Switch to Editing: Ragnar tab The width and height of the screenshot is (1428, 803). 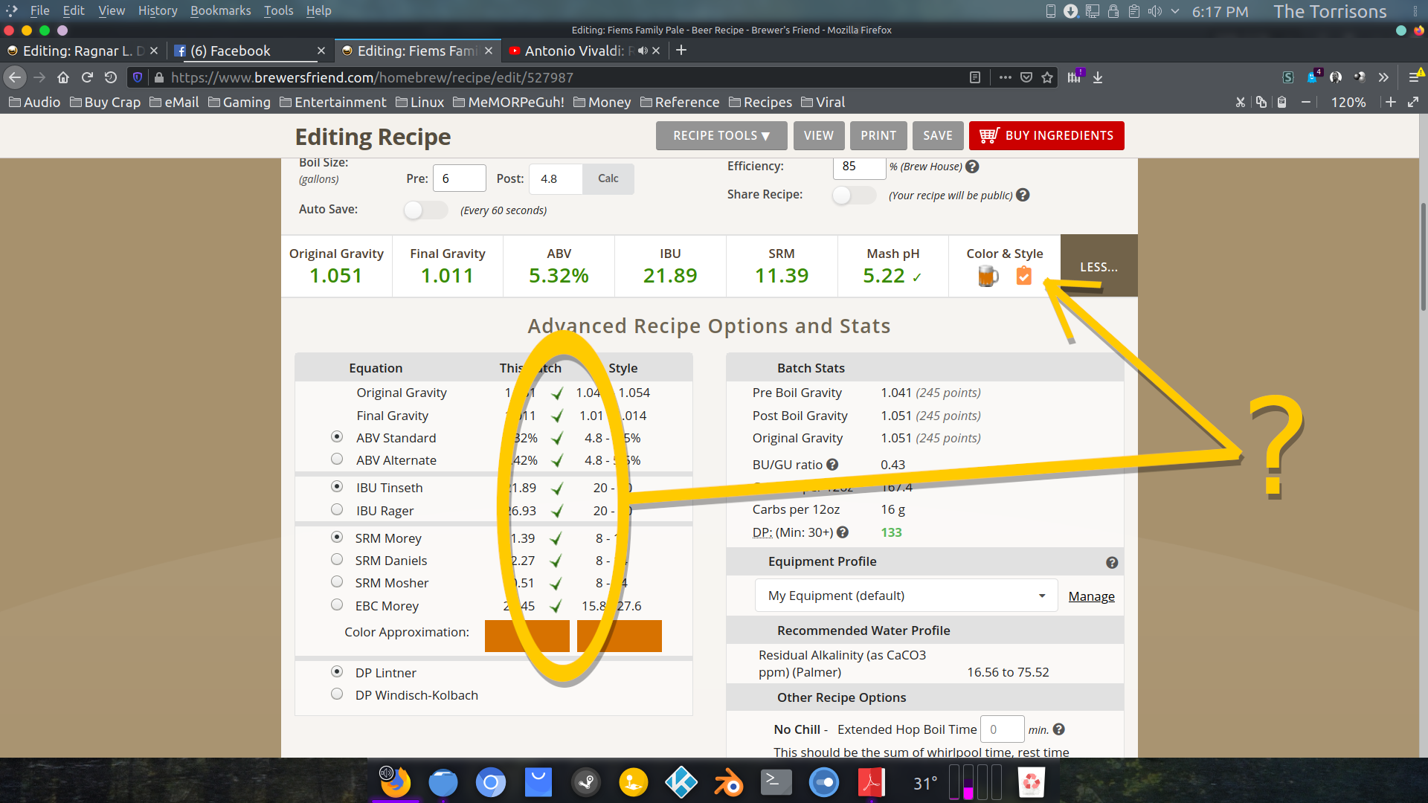click(x=82, y=51)
